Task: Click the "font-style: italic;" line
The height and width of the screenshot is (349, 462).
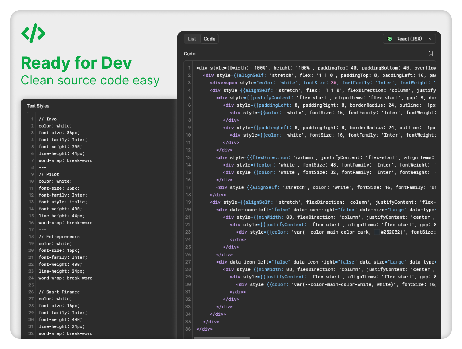Action: (x=63, y=202)
